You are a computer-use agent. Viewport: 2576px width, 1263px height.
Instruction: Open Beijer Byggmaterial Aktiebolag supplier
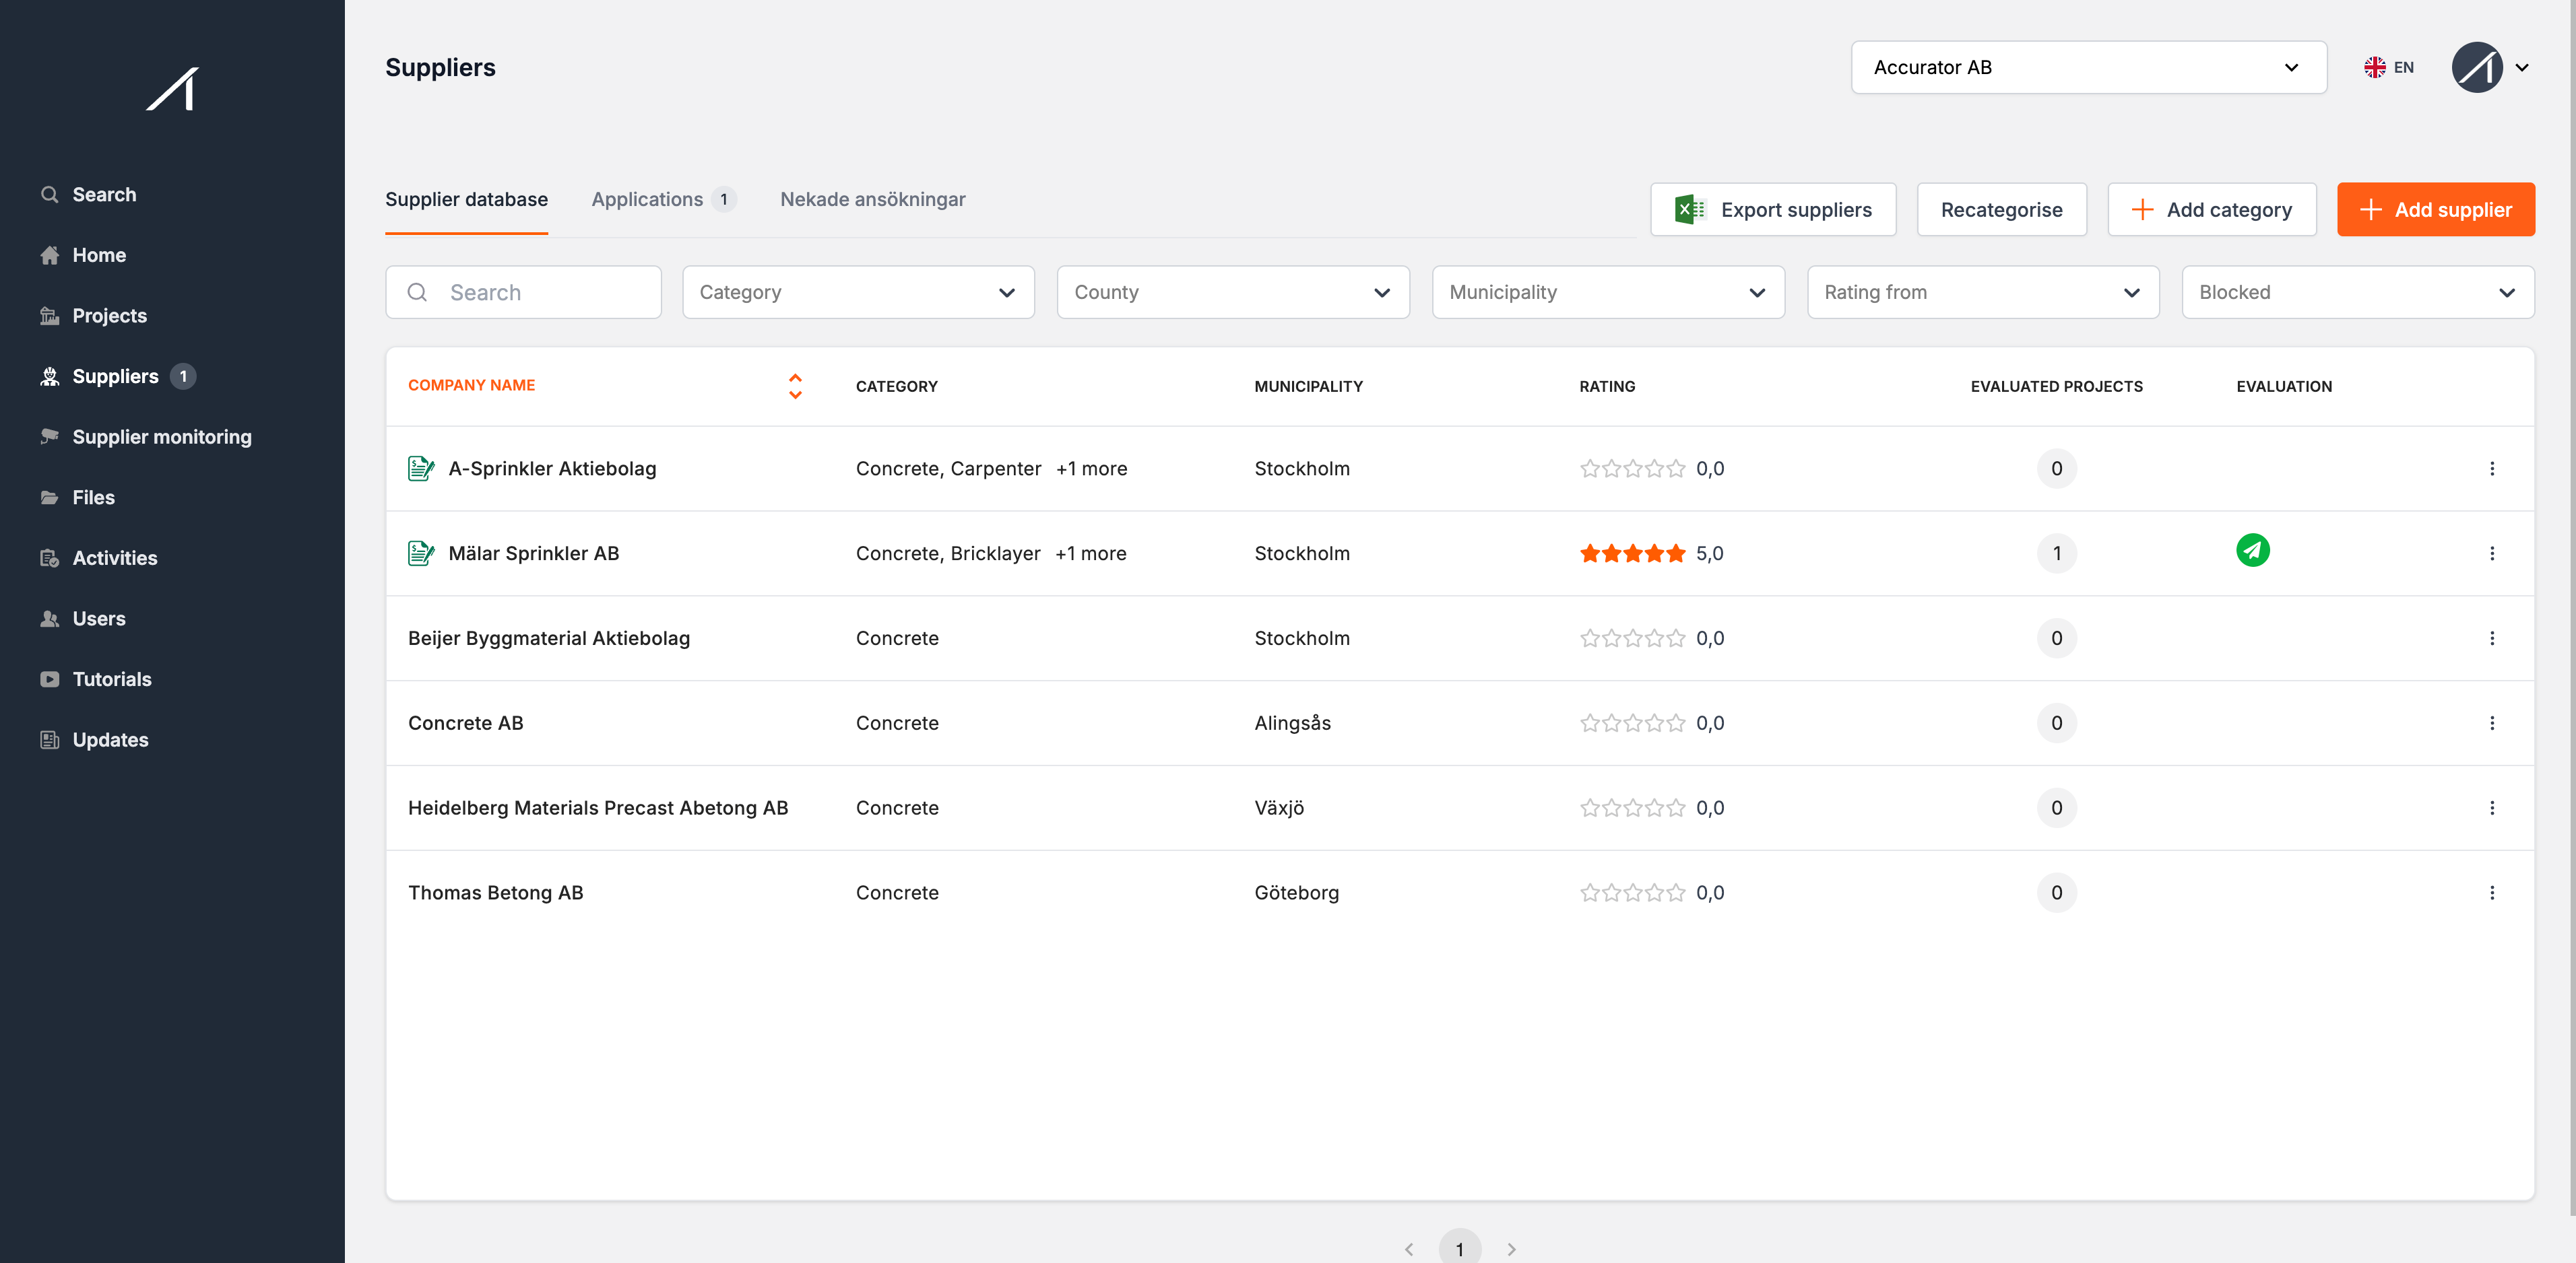click(x=548, y=638)
